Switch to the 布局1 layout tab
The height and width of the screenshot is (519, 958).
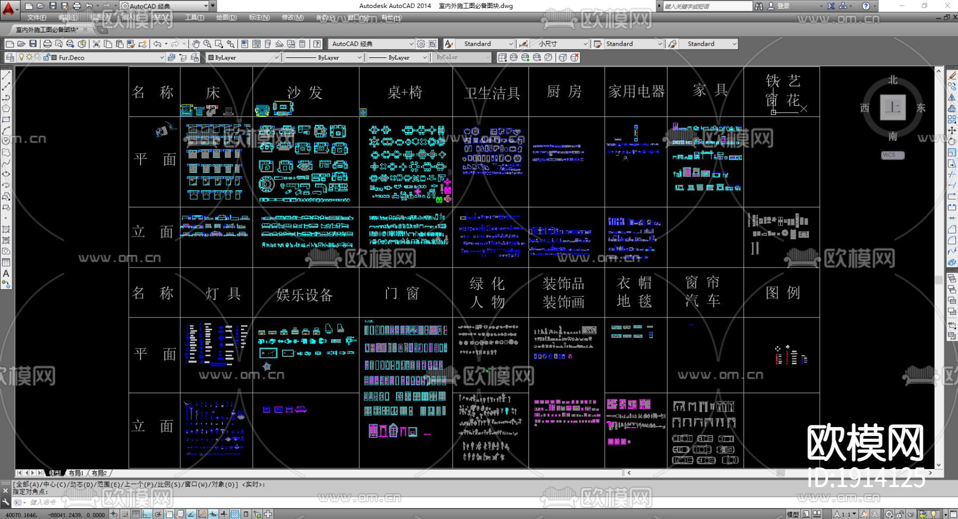(x=76, y=473)
